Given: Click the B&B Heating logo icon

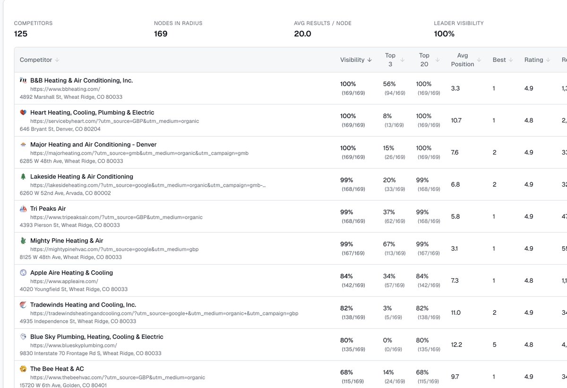Looking at the screenshot, I should (x=23, y=80).
